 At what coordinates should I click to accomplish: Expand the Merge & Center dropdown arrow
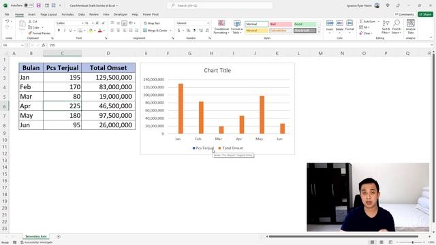(x=170, y=30)
